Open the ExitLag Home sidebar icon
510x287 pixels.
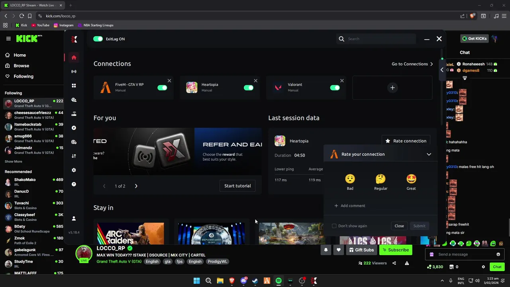click(74, 57)
